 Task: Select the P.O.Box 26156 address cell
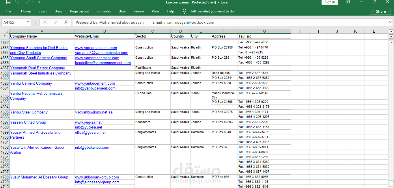click(x=224, y=47)
